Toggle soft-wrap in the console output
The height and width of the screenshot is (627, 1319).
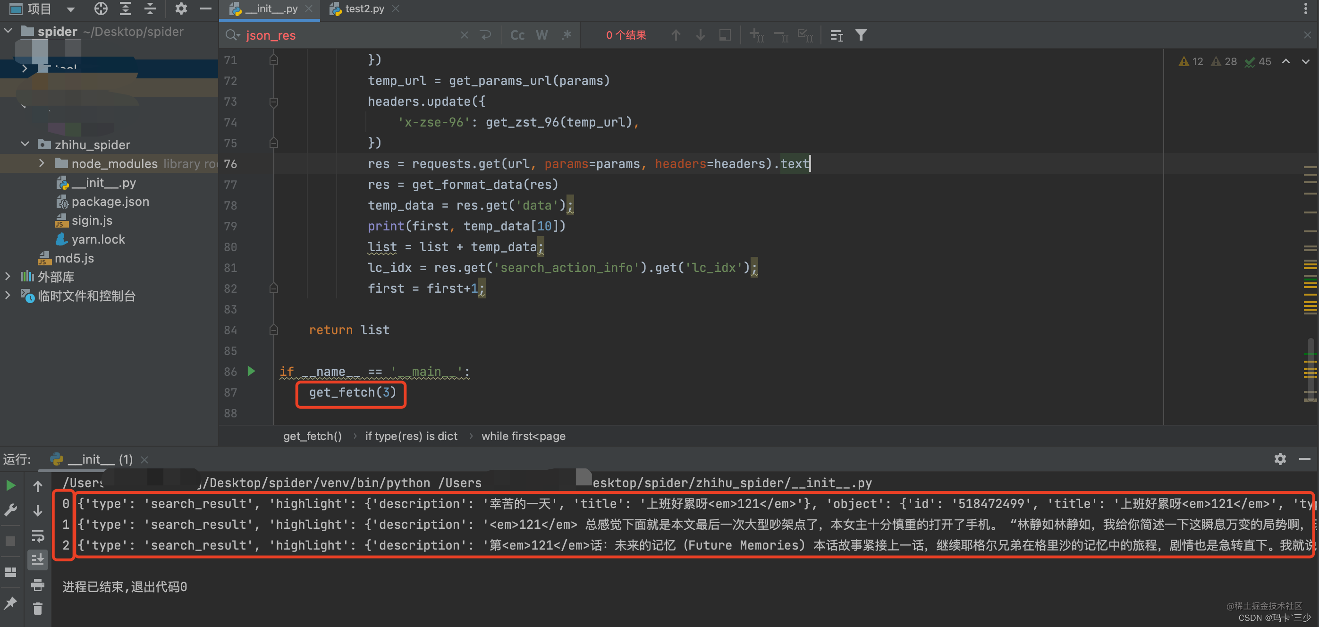[38, 535]
